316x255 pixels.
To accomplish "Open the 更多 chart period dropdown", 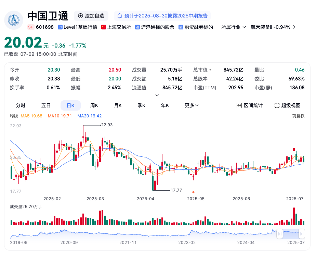I will point(192,105).
